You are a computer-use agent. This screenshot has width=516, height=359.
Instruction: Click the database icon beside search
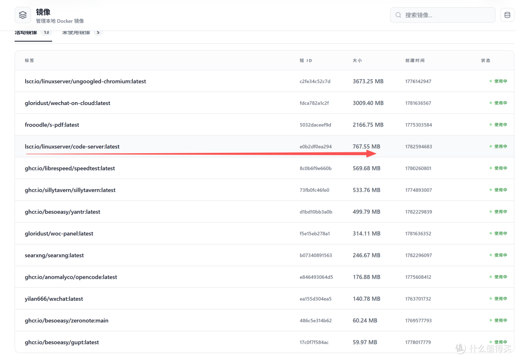tap(507, 15)
